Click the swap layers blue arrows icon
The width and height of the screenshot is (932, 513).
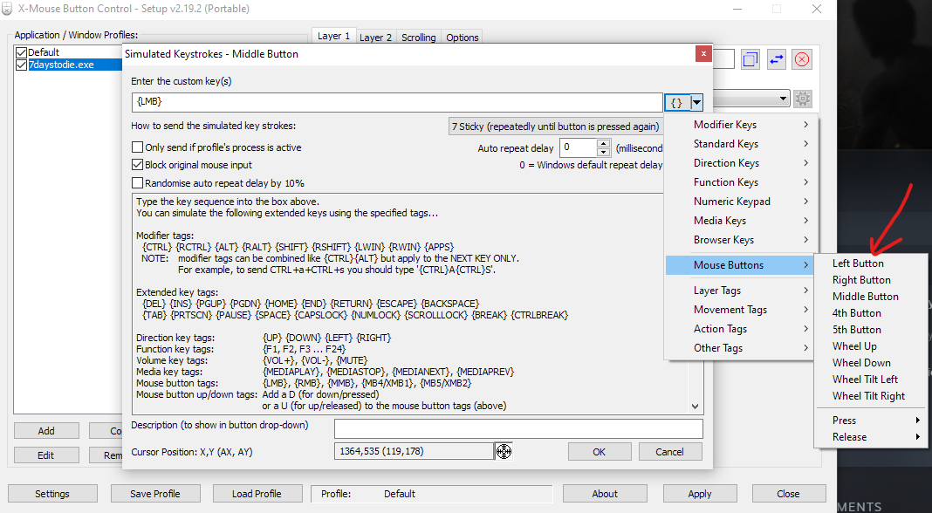(x=777, y=59)
